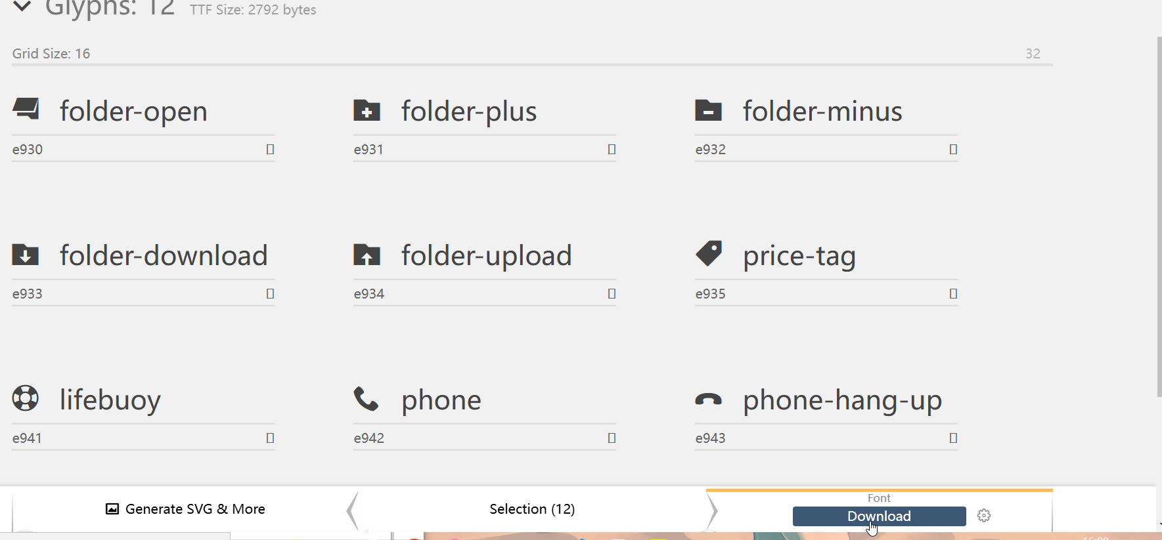The width and height of the screenshot is (1162, 540).
Task: Click the folder-upload glyph icon
Action: (x=367, y=255)
